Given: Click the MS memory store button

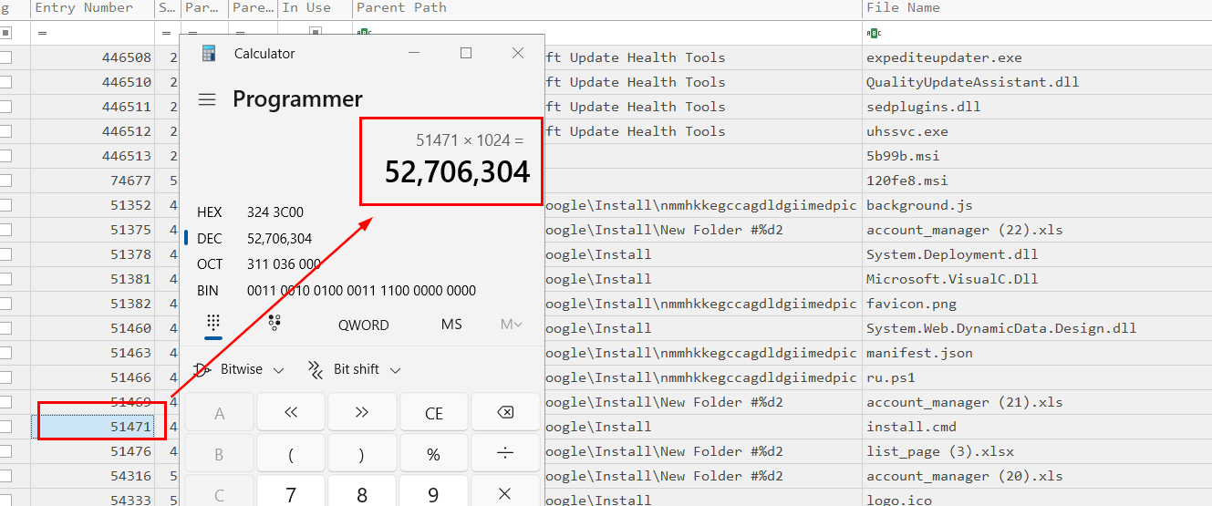Looking at the screenshot, I should [451, 325].
